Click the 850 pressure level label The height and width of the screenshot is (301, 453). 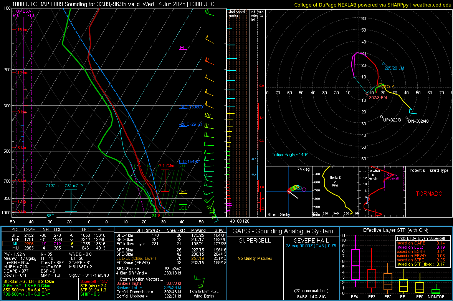(7, 198)
